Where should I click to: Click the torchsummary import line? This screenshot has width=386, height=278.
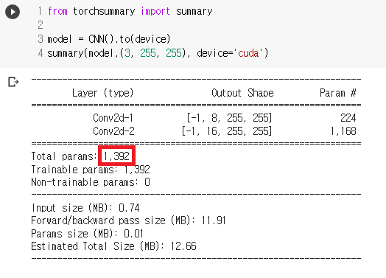[130, 11]
